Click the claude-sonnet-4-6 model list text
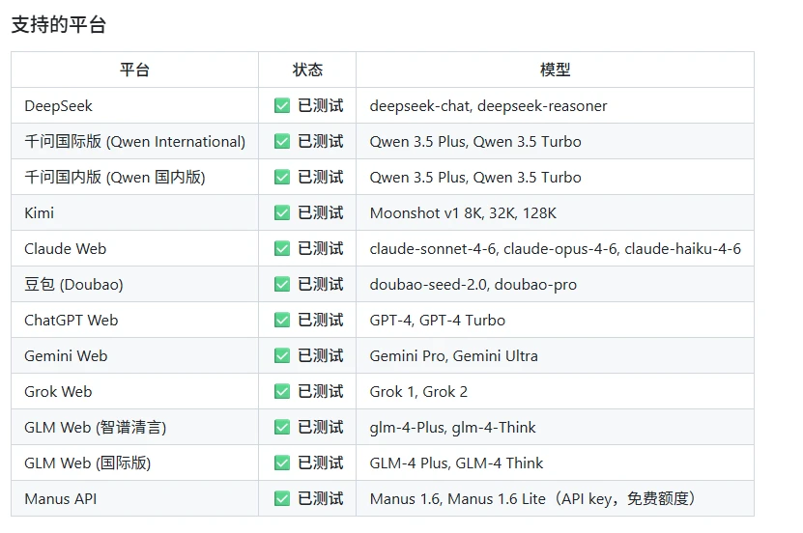This screenshot has height=533, width=803. (555, 248)
